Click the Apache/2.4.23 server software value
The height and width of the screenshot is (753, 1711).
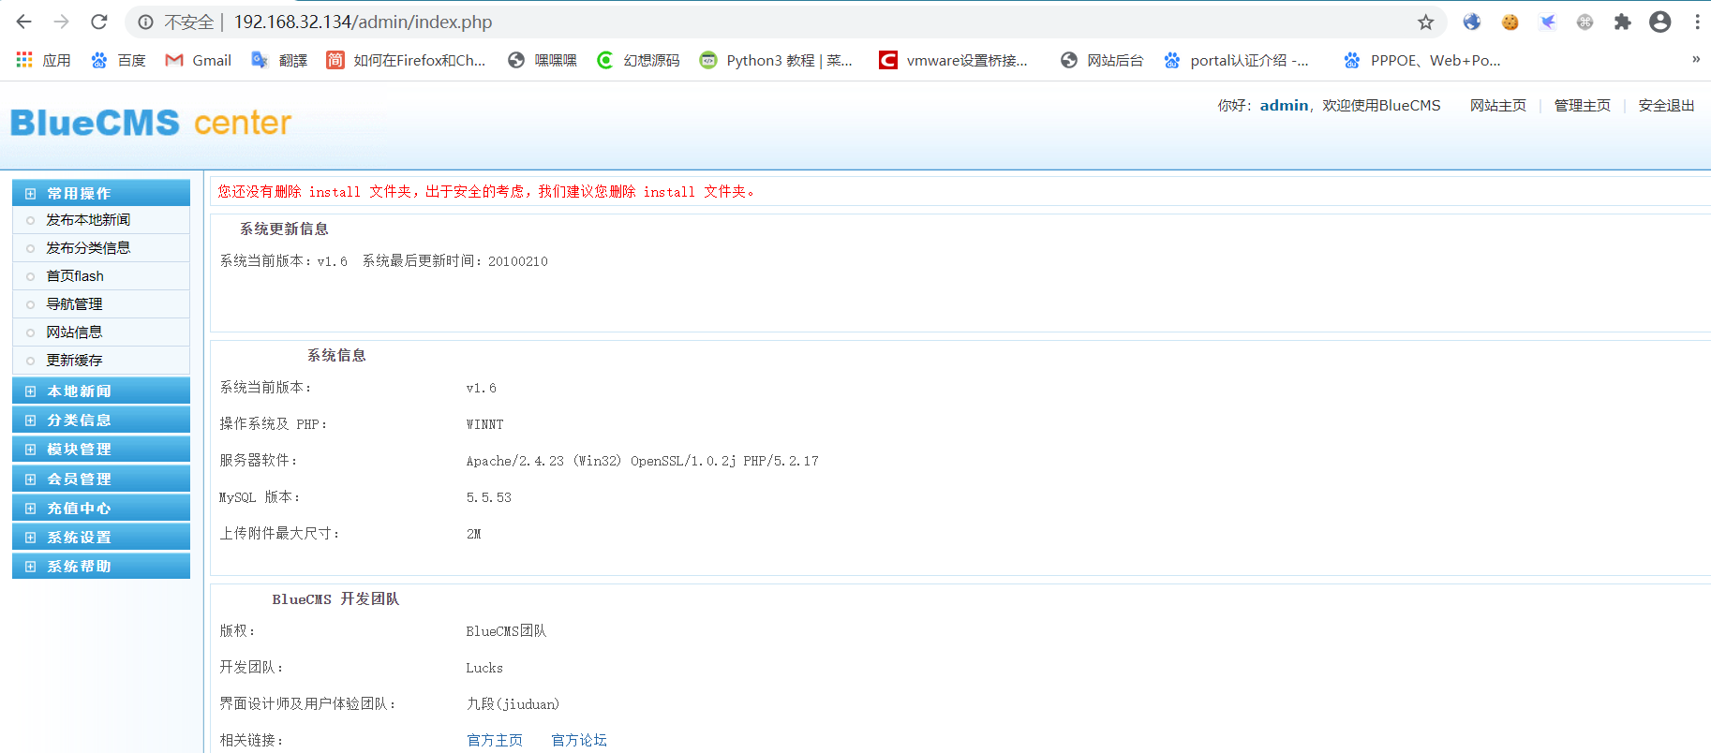click(642, 461)
